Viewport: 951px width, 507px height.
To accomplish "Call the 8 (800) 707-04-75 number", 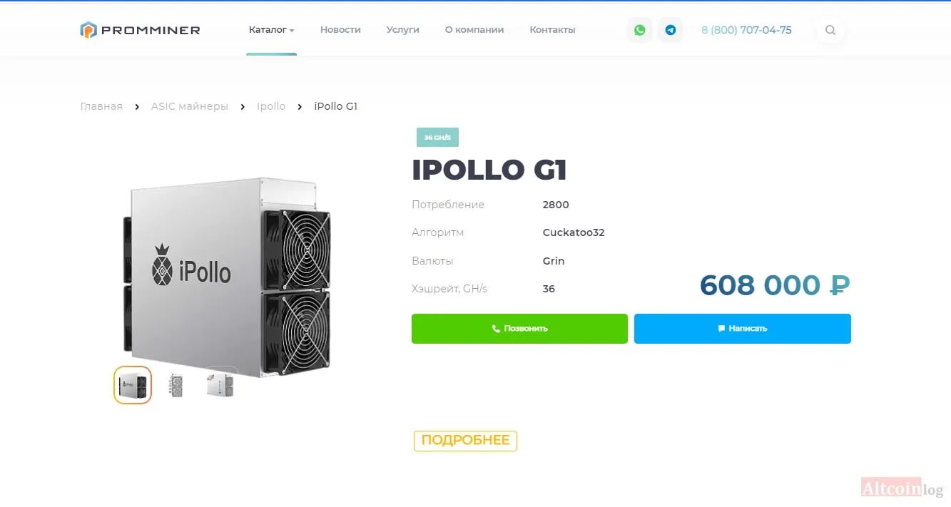I will (746, 30).
